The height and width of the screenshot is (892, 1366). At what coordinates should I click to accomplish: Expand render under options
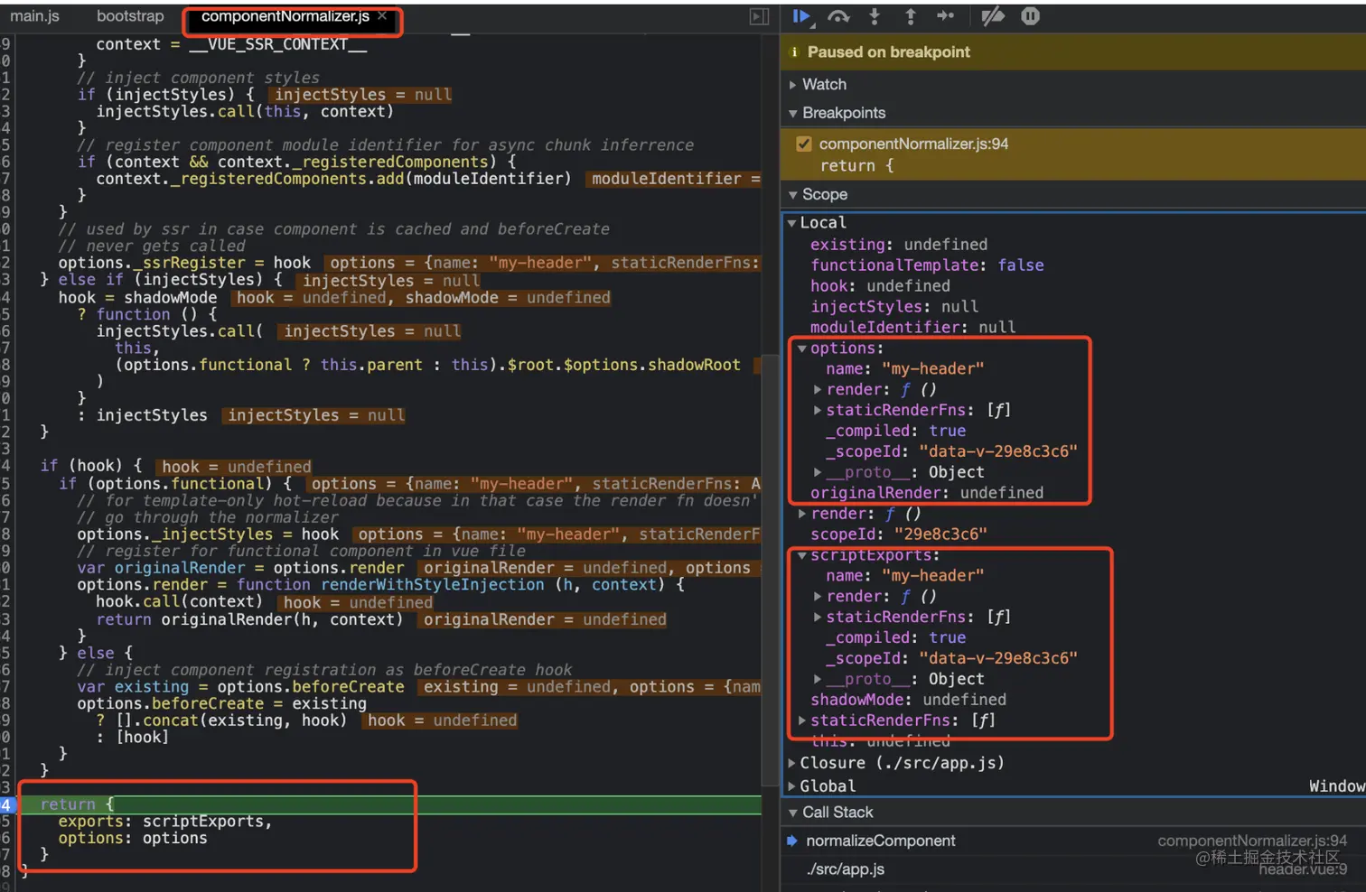(818, 390)
